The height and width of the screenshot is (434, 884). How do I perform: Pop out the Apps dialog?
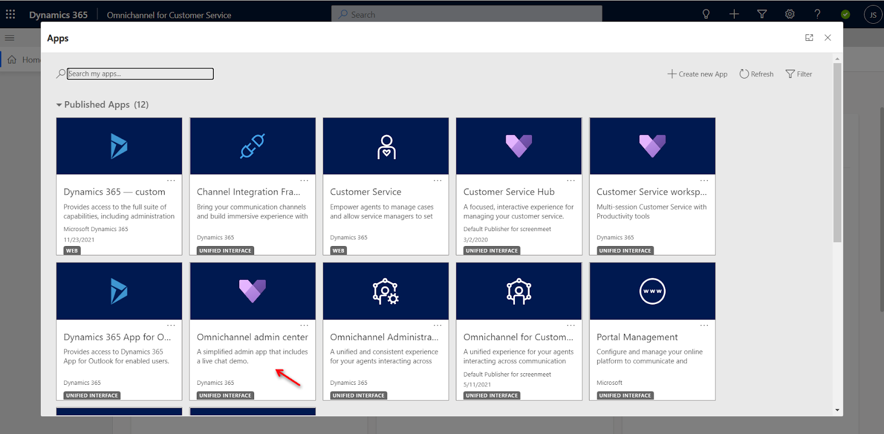[809, 38]
